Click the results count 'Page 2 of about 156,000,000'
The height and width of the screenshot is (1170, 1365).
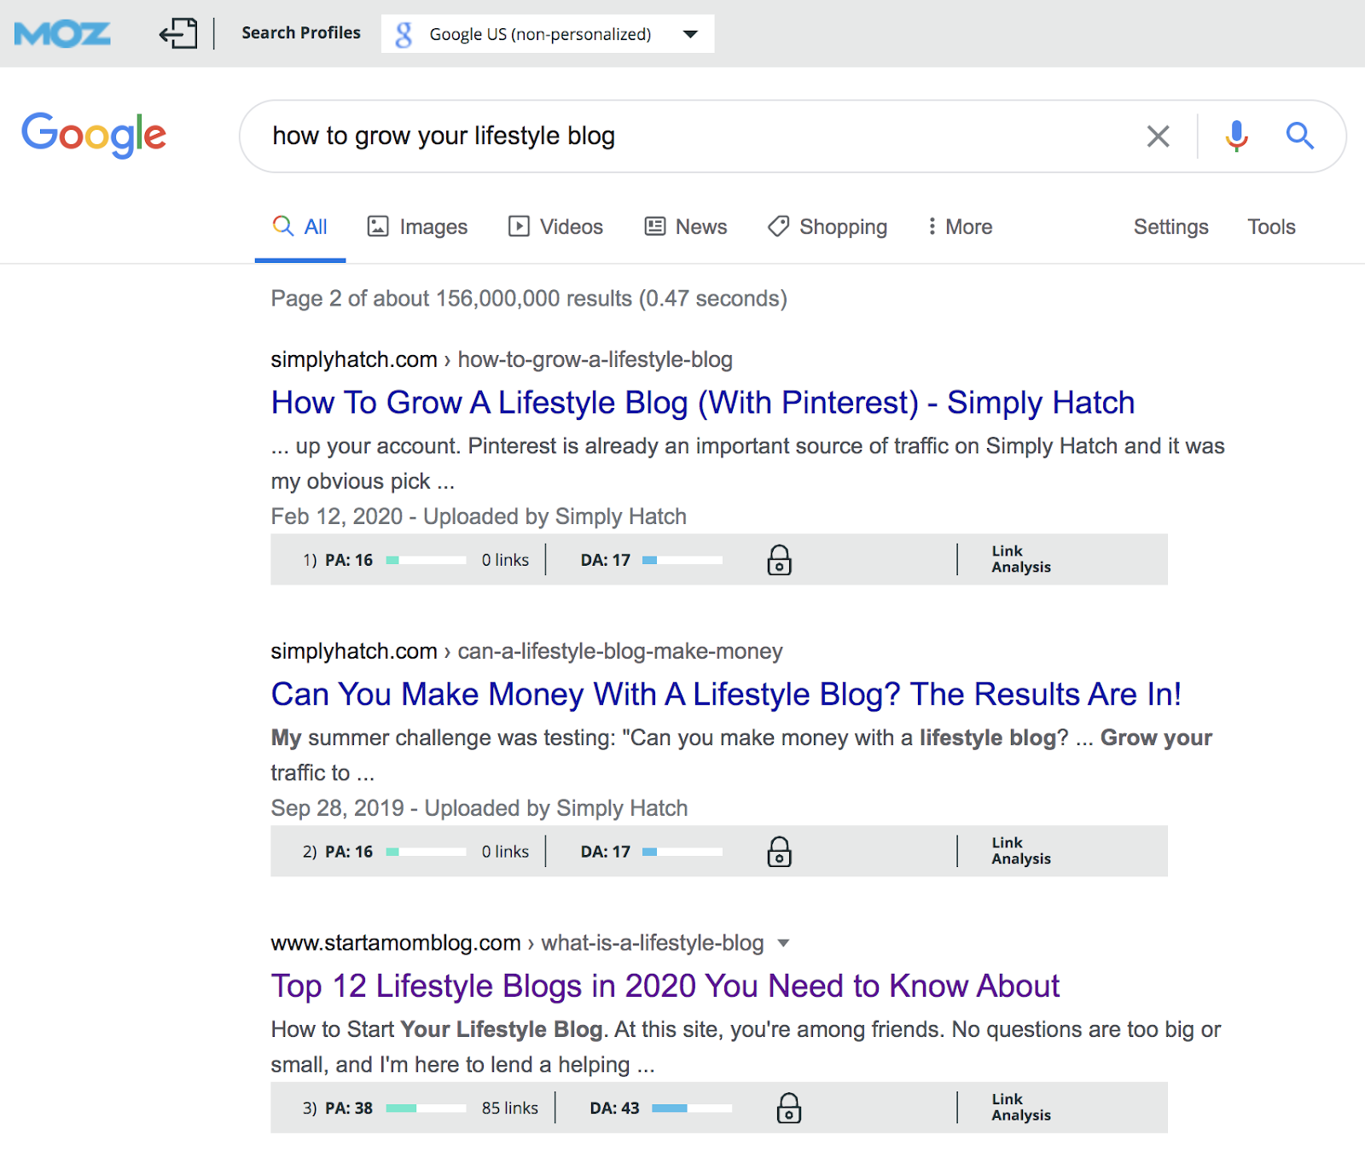(x=529, y=299)
